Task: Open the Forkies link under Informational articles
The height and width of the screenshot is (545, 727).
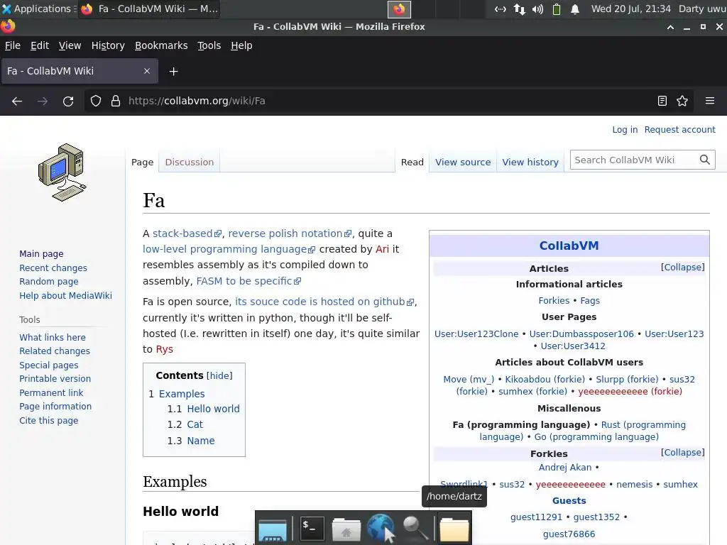Action: coord(554,300)
